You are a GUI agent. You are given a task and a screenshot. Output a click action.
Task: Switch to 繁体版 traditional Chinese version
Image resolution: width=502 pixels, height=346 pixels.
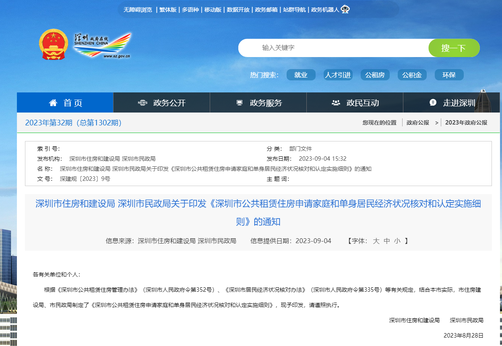tap(168, 10)
